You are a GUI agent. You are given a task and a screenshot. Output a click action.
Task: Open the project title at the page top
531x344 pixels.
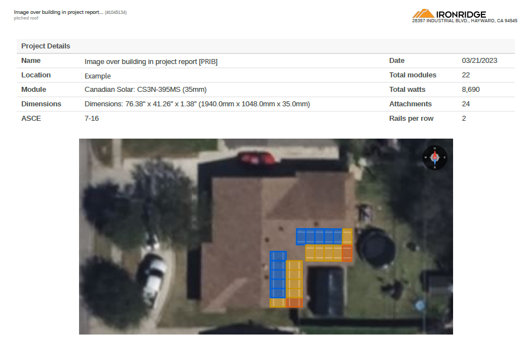[x=58, y=12]
